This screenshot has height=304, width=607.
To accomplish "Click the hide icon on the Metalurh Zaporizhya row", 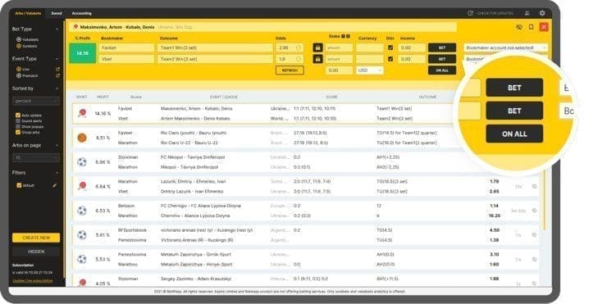I will point(534,260).
